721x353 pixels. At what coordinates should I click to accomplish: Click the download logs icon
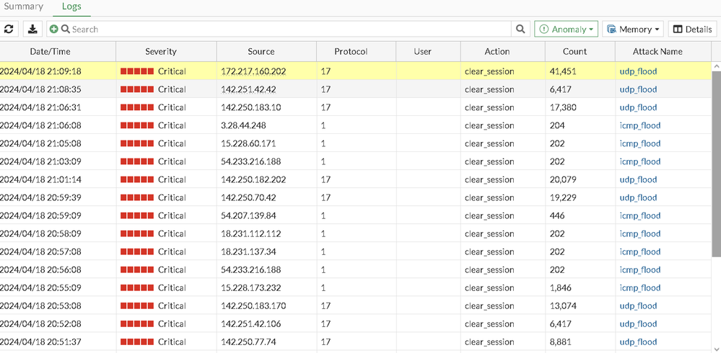click(x=32, y=30)
